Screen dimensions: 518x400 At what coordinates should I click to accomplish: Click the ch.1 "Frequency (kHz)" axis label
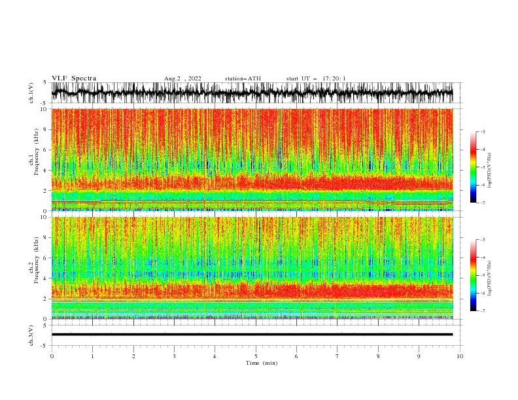coord(37,150)
